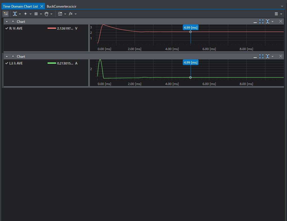Fit vertical axis in the second chart header
This screenshot has width=287, height=221.
point(268,56)
